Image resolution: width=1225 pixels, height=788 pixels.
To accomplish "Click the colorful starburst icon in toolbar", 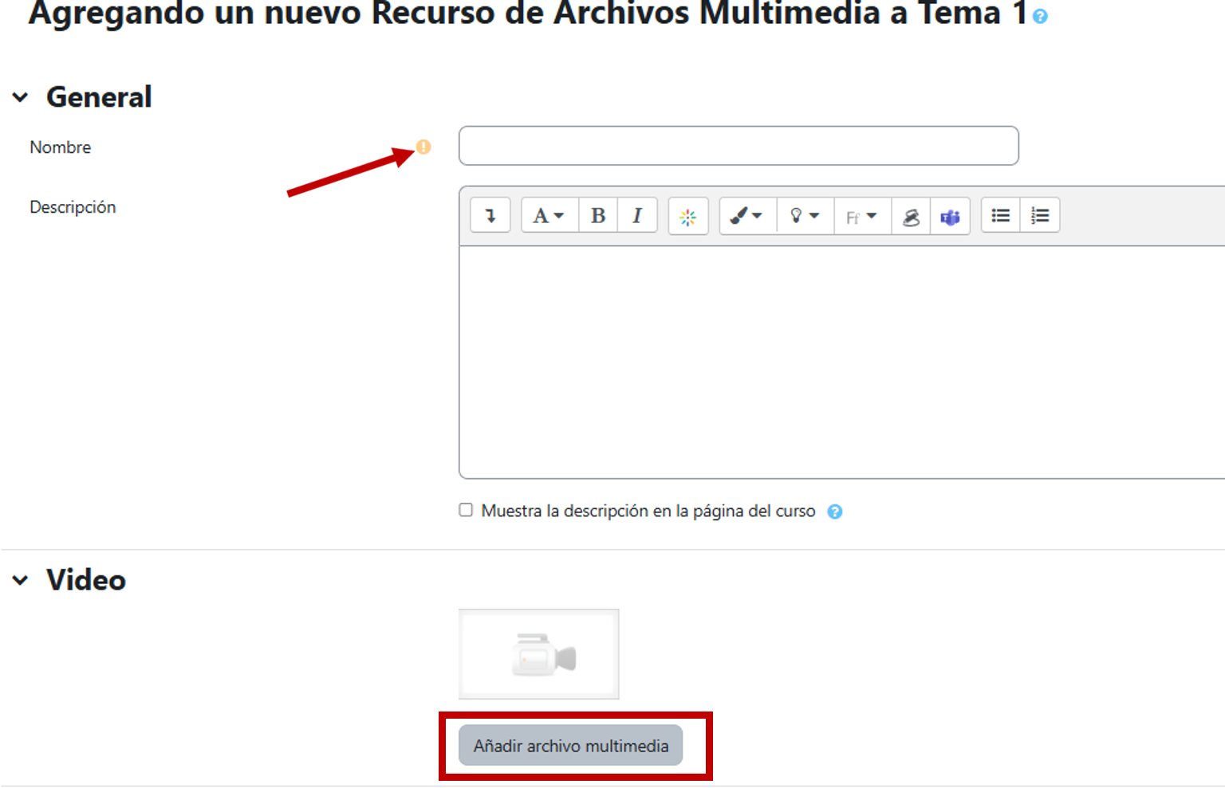I will coord(687,217).
